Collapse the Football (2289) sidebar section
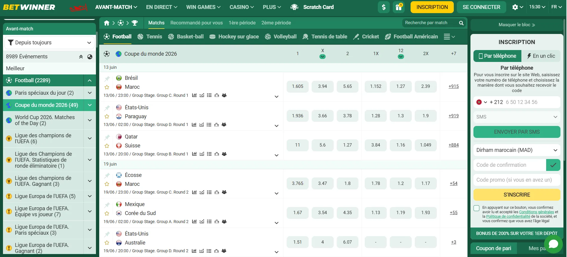 pyautogui.click(x=89, y=80)
